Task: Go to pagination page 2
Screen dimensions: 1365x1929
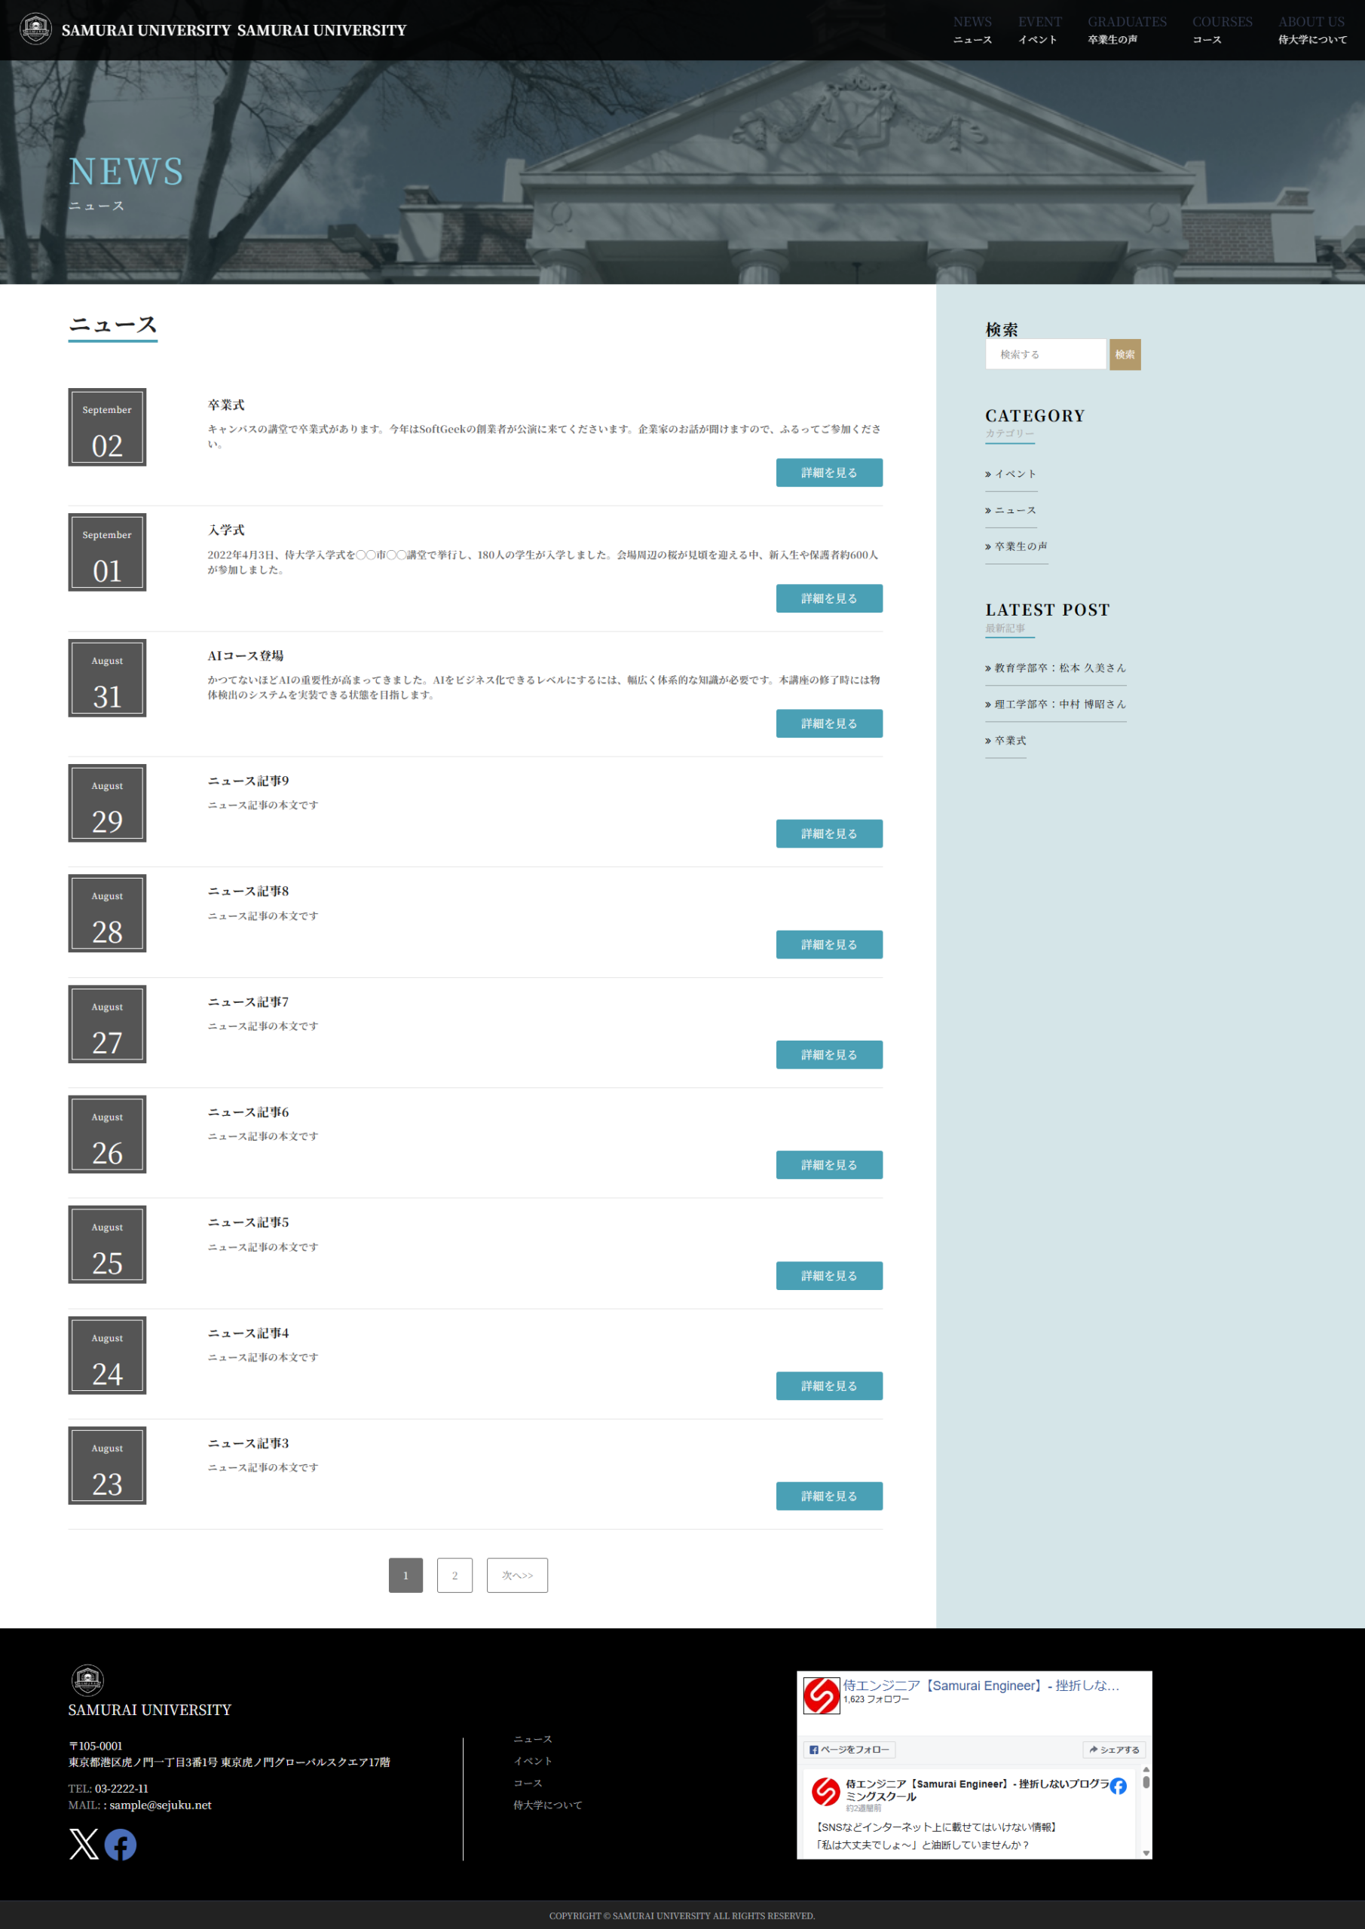Action: (454, 1576)
